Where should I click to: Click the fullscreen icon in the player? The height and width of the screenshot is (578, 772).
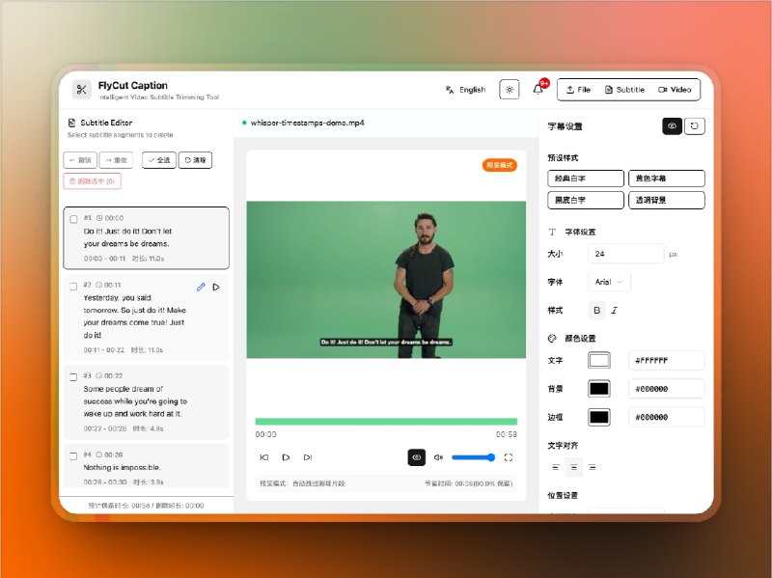click(509, 457)
